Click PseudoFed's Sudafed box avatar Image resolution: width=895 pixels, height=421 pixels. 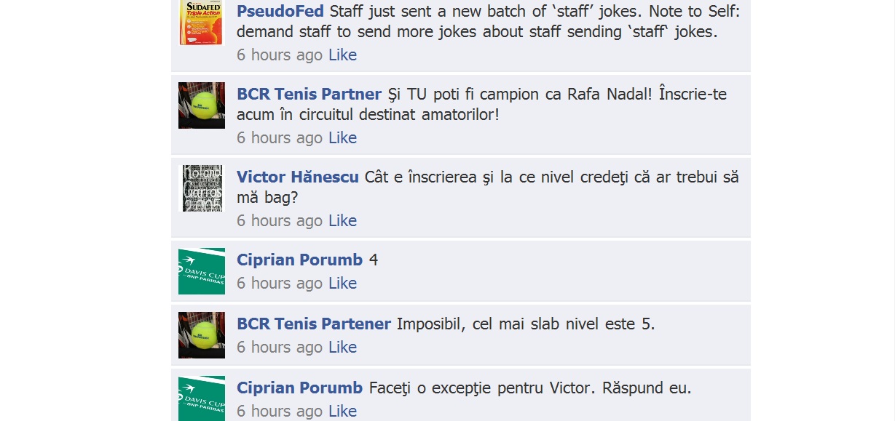tap(202, 23)
